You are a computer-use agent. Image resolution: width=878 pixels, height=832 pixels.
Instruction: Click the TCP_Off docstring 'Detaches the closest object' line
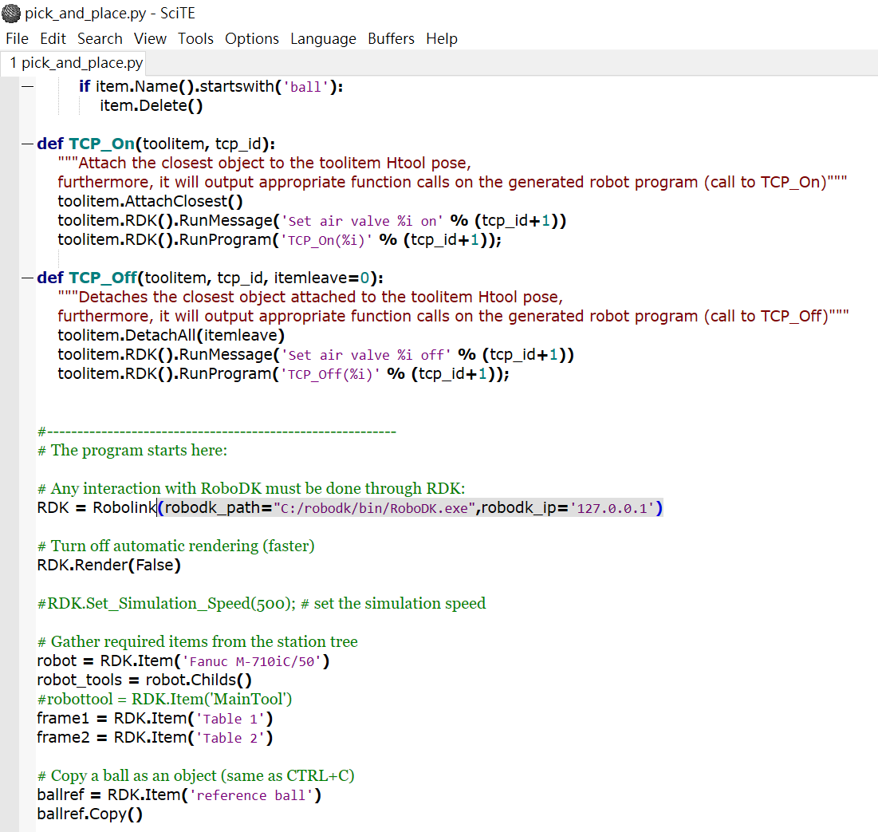pyautogui.click(x=310, y=297)
